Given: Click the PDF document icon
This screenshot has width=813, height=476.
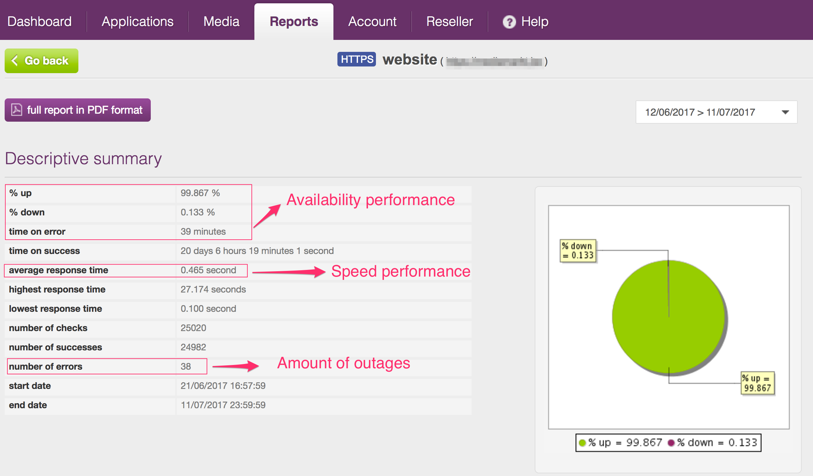Looking at the screenshot, I should point(17,110).
